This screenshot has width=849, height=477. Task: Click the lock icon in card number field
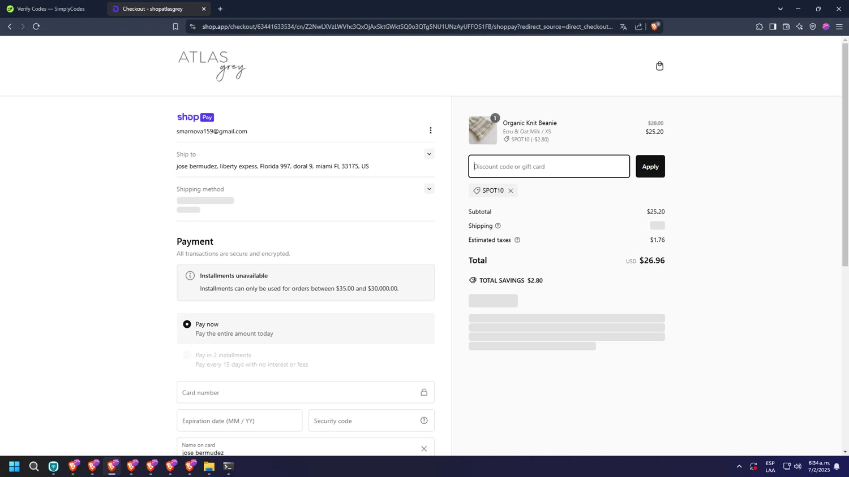424,392
